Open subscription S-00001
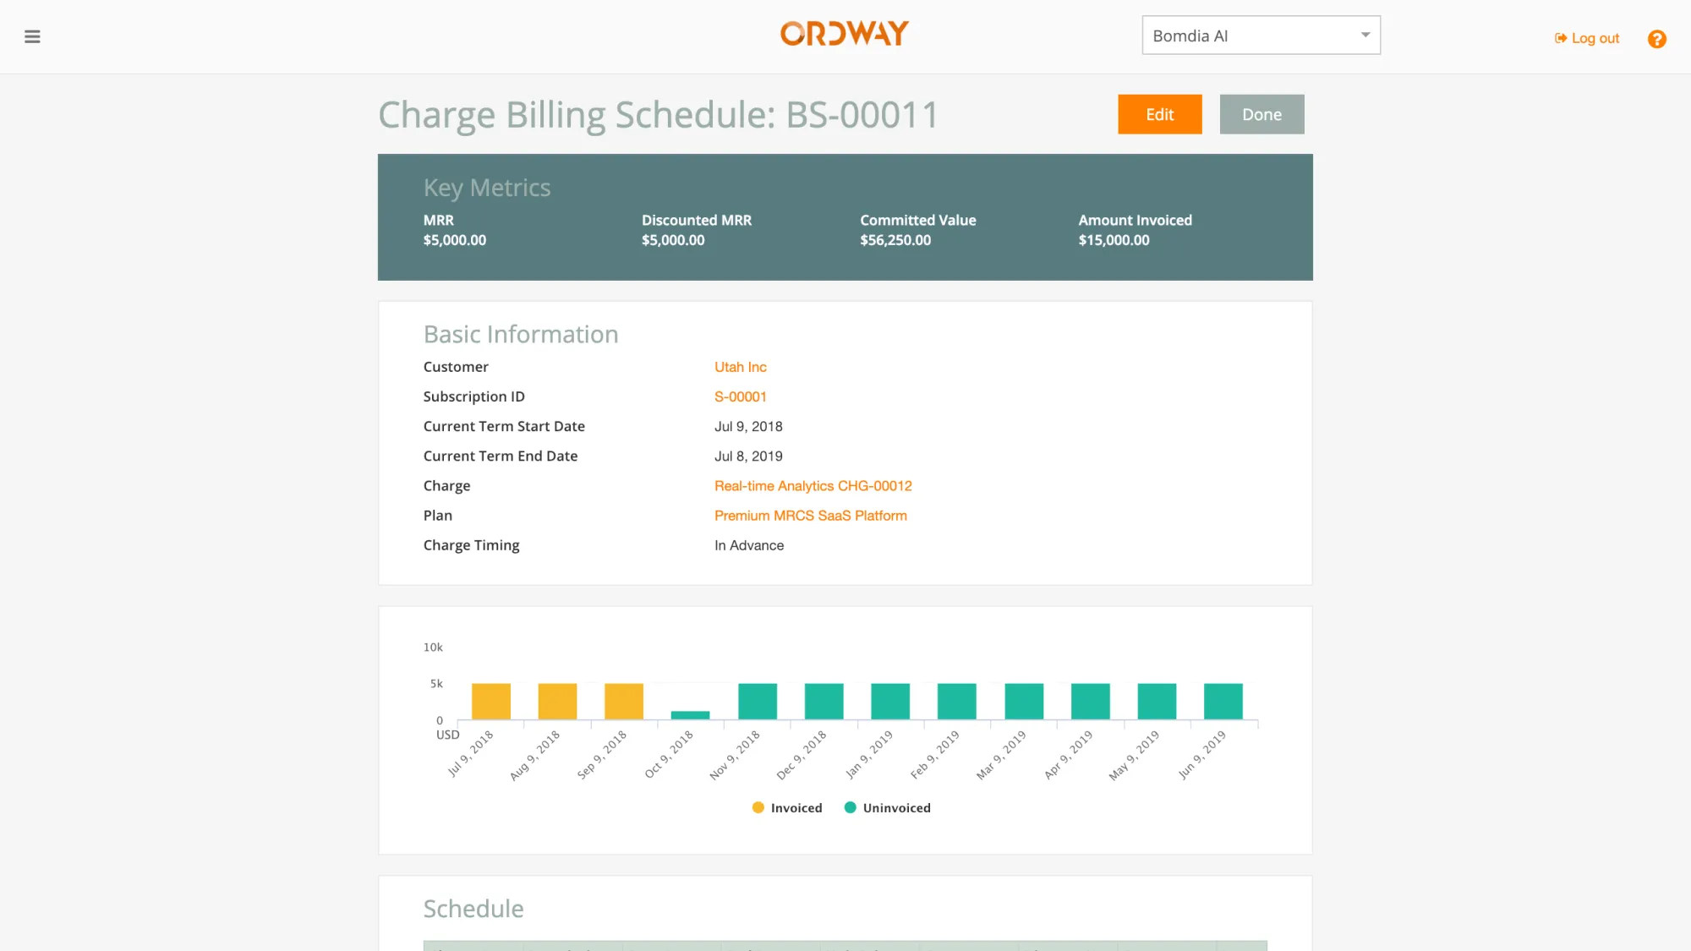The height and width of the screenshot is (951, 1691). (741, 396)
